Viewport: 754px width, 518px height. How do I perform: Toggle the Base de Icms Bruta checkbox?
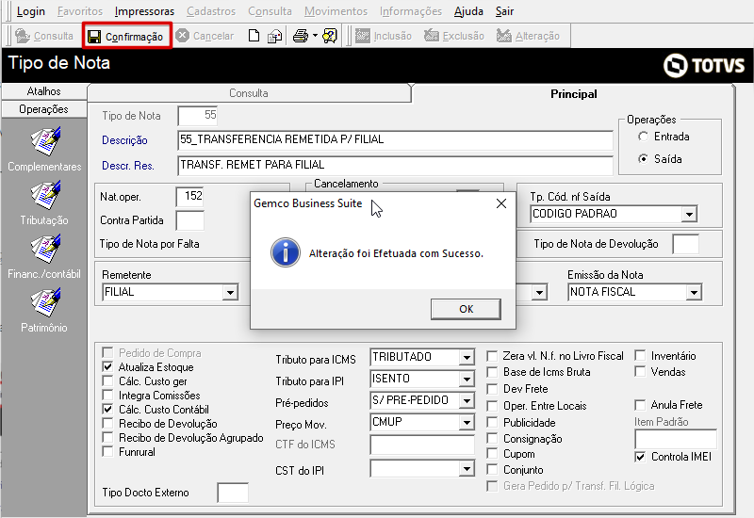coord(492,372)
